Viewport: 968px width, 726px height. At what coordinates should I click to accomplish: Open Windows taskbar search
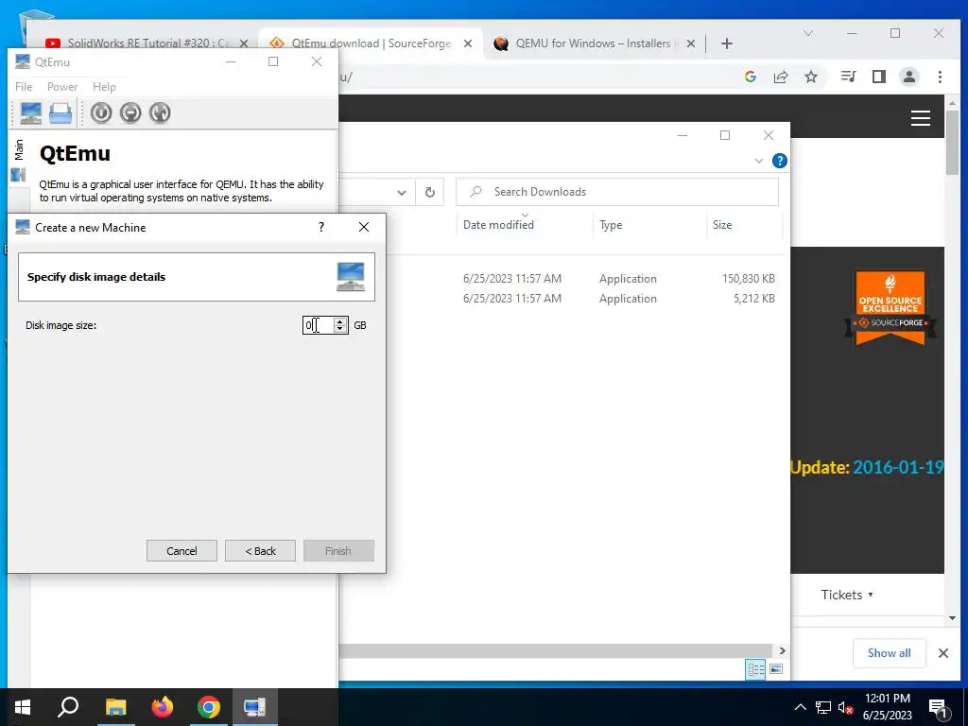(x=68, y=707)
